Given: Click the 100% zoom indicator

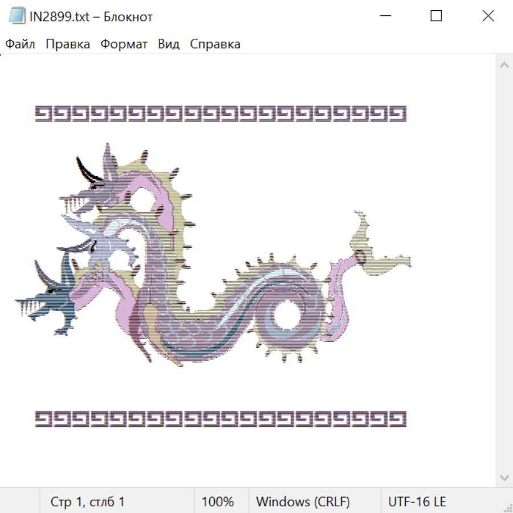Looking at the screenshot, I should point(218,502).
